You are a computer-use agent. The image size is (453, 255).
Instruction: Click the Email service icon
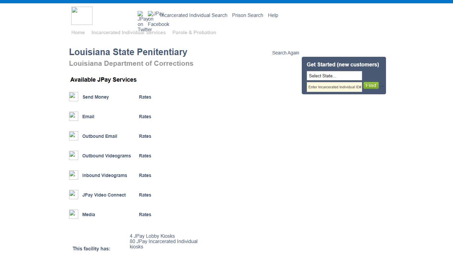tap(73, 116)
